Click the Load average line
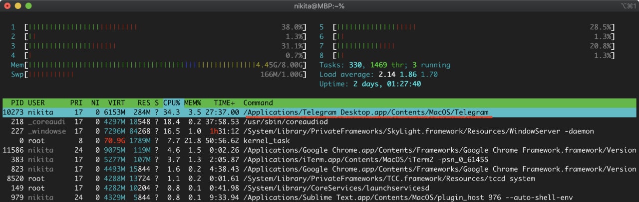639x202 pixels. [x=378, y=75]
